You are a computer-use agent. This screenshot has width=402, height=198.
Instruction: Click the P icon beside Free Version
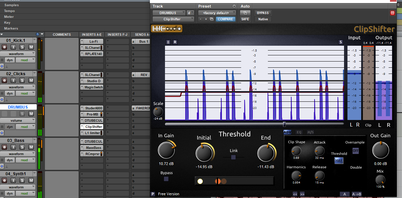153,194
